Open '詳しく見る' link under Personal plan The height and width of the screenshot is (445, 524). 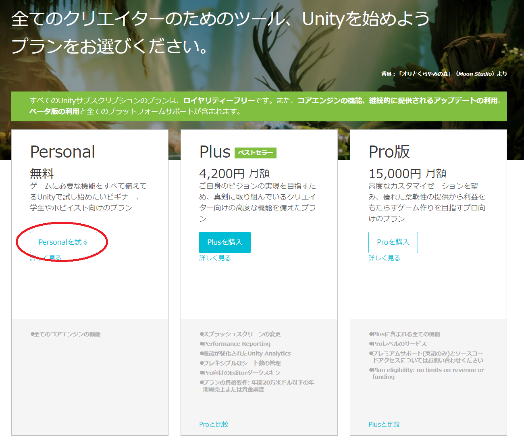(46, 258)
